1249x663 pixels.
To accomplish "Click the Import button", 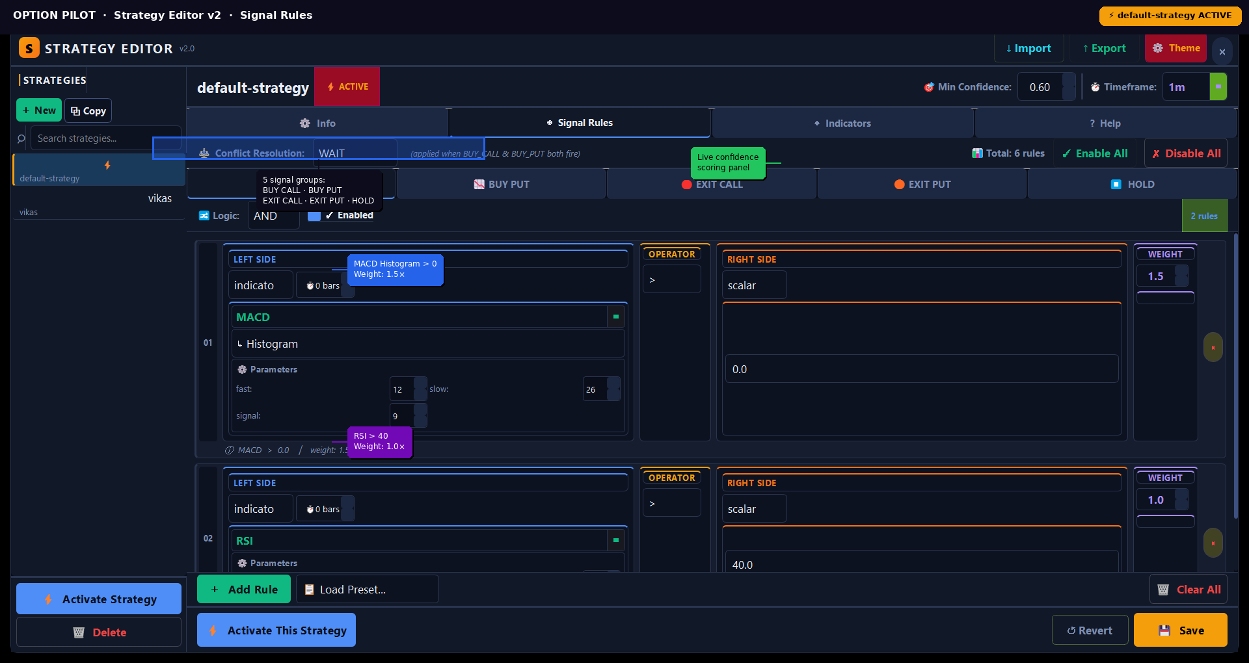I will [x=1028, y=48].
